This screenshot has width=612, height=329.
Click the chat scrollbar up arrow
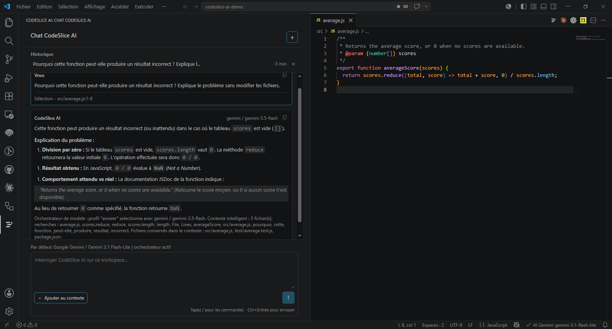tap(299, 76)
